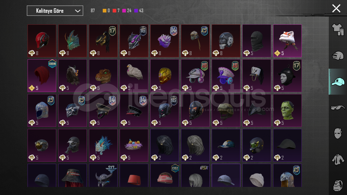Select the white lion dance hat item

pos(287,41)
